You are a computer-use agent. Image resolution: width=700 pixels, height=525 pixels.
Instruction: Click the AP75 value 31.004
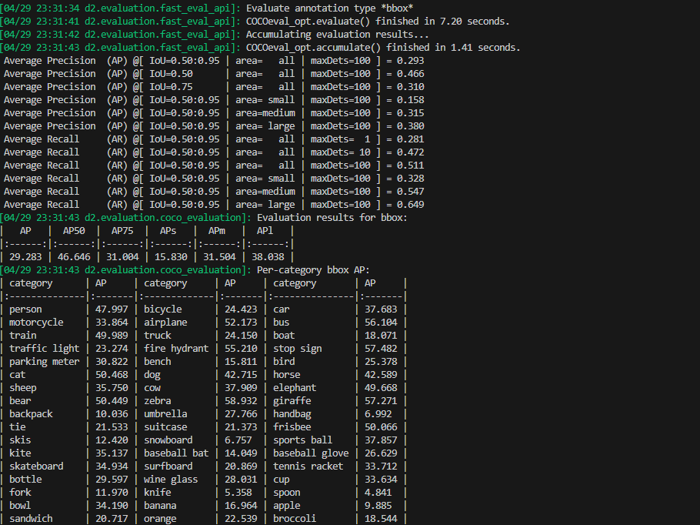[122, 257]
